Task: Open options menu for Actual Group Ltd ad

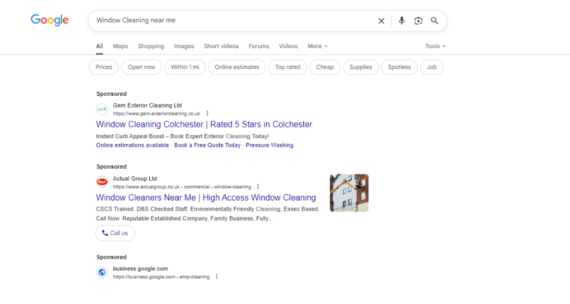Action: [258, 186]
